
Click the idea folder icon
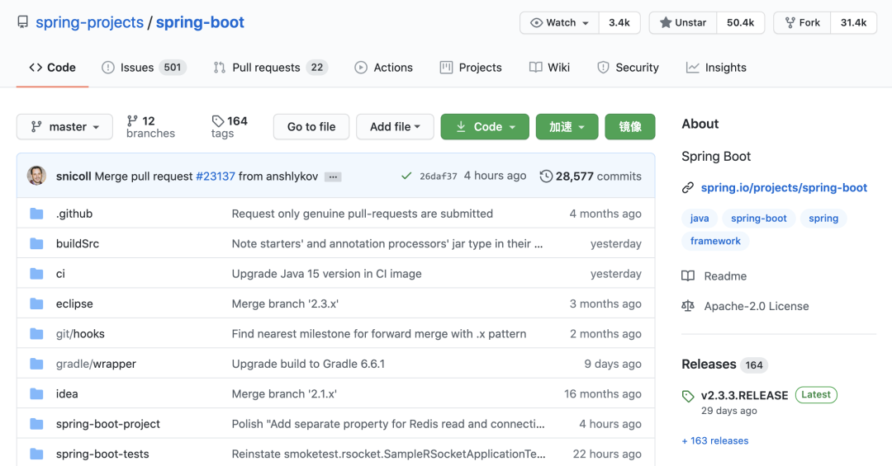[x=36, y=393]
